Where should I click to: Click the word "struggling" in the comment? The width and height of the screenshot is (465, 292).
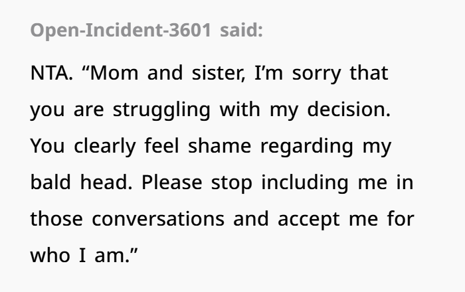[161, 110]
